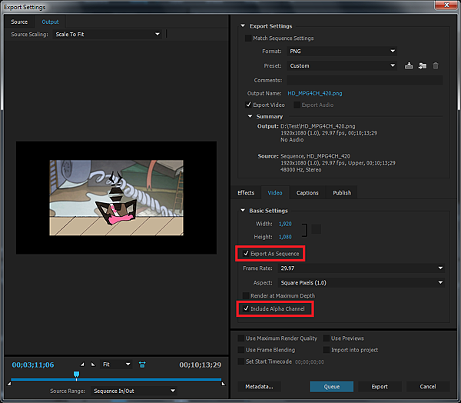Select the Video tab

click(x=275, y=192)
